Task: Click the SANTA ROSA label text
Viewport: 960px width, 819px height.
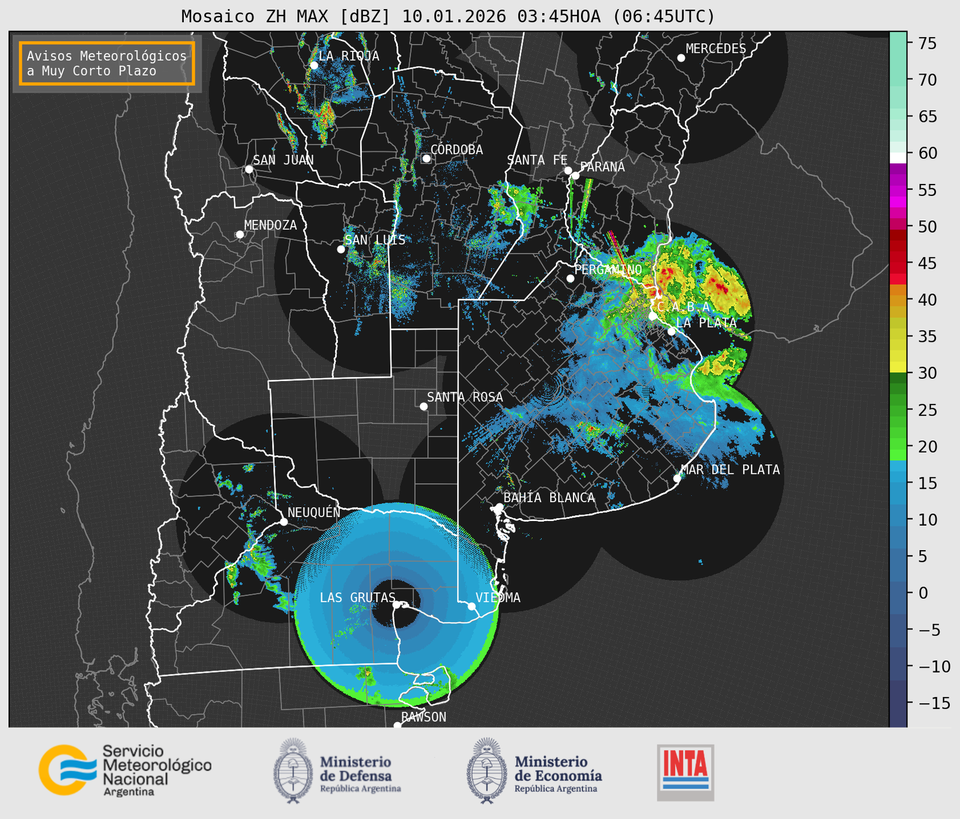Action: [465, 397]
